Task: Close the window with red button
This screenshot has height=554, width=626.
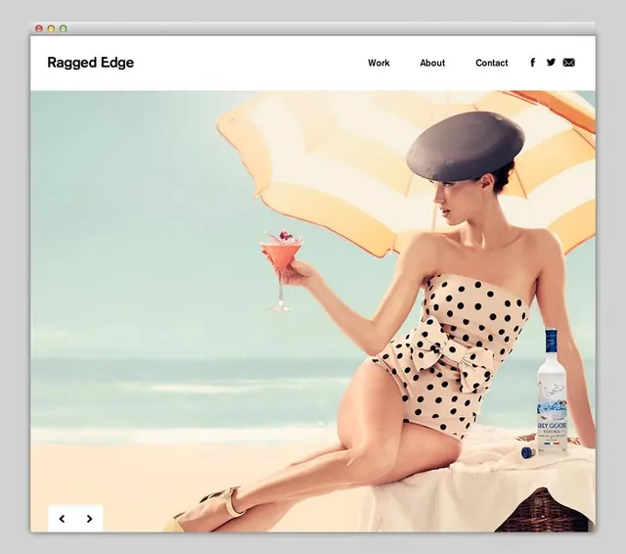Action: tap(39, 28)
